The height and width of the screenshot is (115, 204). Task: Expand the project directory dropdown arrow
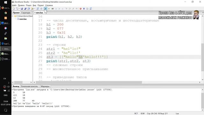click(x=34, y=9)
